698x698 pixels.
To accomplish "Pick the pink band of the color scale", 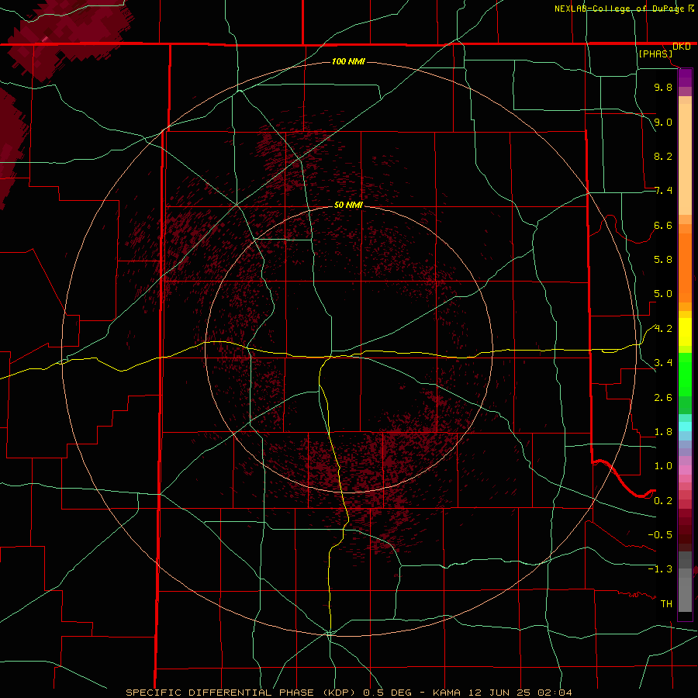I will tap(685, 470).
